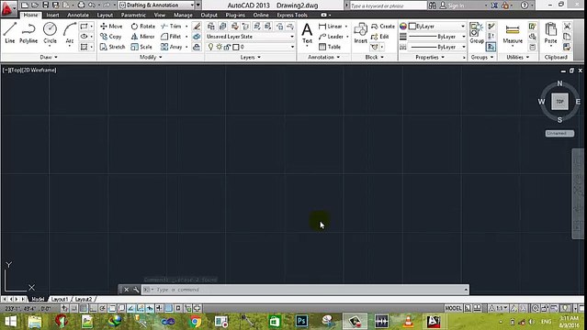Open Chrome from the taskbar
Viewport: 587px width, 330px height.
195,322
